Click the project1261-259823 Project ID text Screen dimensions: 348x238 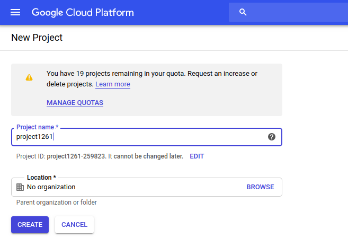click(77, 156)
